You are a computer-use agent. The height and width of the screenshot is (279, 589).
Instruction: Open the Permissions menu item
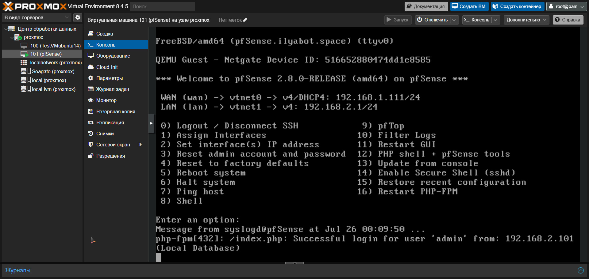(116, 156)
